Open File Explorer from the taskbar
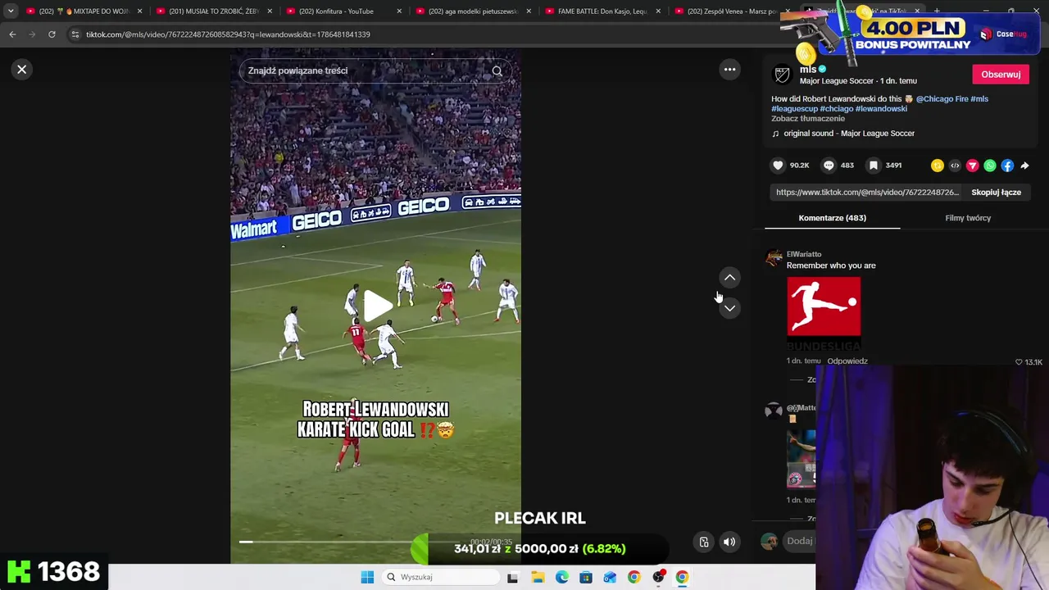This screenshot has width=1049, height=590. (x=538, y=577)
